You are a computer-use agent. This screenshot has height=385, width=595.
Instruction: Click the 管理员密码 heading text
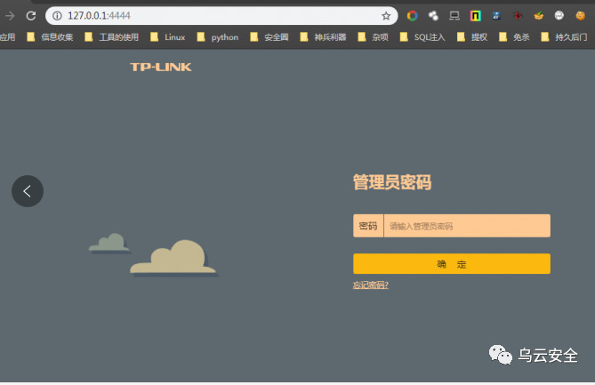[392, 182]
